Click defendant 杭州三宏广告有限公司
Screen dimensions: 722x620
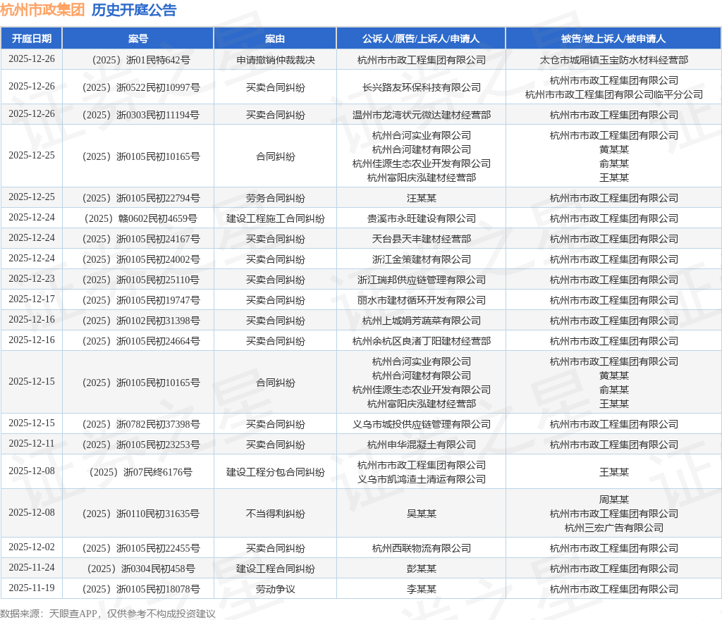(x=614, y=528)
